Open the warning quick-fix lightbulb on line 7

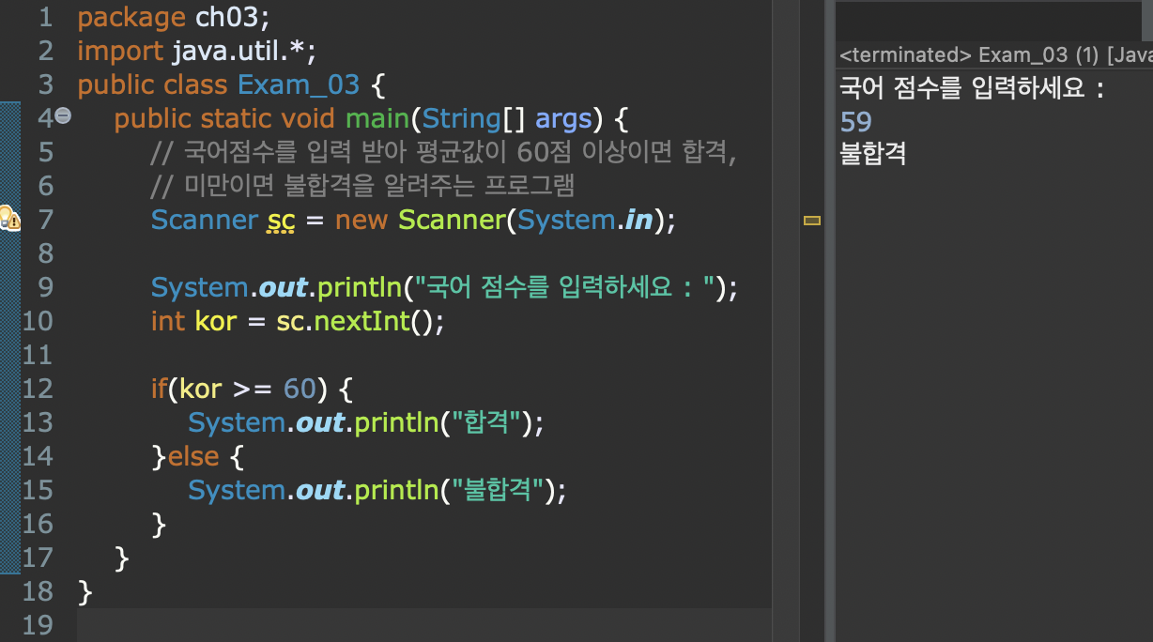click(9, 219)
